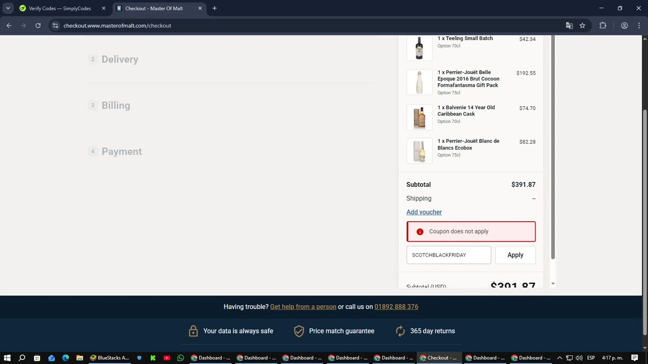Close the Checkout - Master Of Malt tab
The width and height of the screenshot is (648, 364).
click(200, 8)
